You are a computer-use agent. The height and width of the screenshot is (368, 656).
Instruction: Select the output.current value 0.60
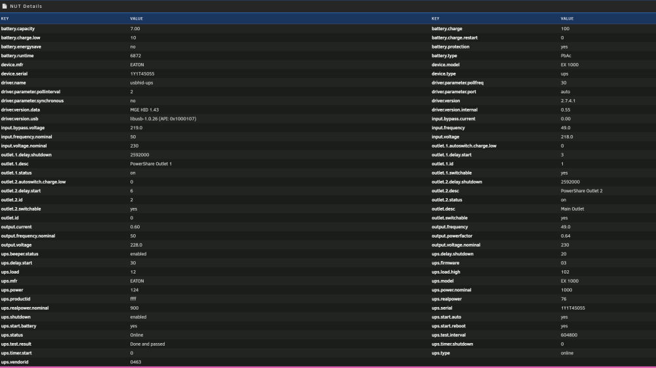(x=135, y=227)
